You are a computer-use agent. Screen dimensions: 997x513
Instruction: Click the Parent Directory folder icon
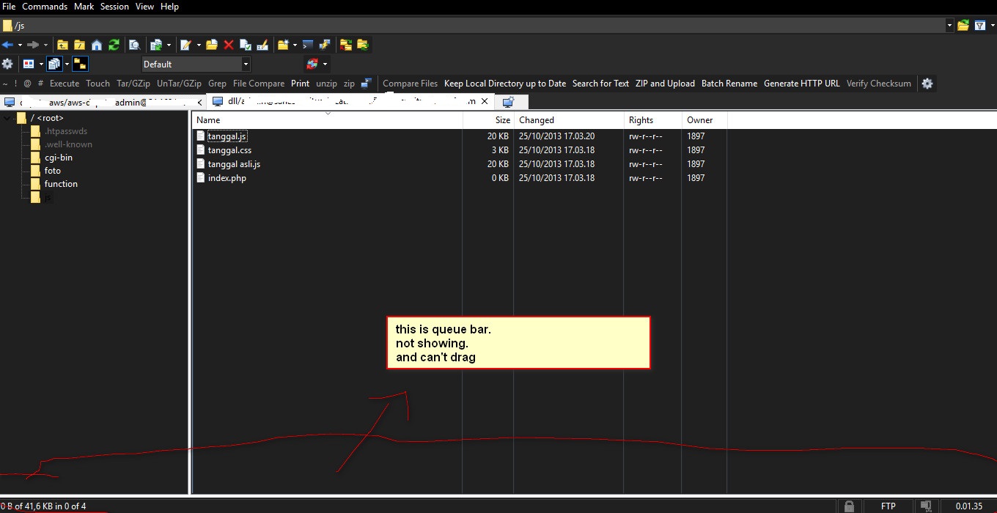(62, 45)
